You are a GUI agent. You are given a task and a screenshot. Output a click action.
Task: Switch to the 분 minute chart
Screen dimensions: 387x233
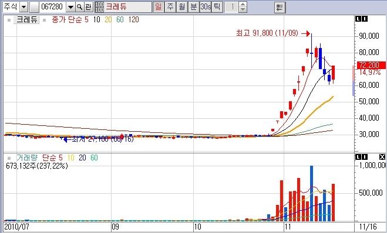[193, 7]
